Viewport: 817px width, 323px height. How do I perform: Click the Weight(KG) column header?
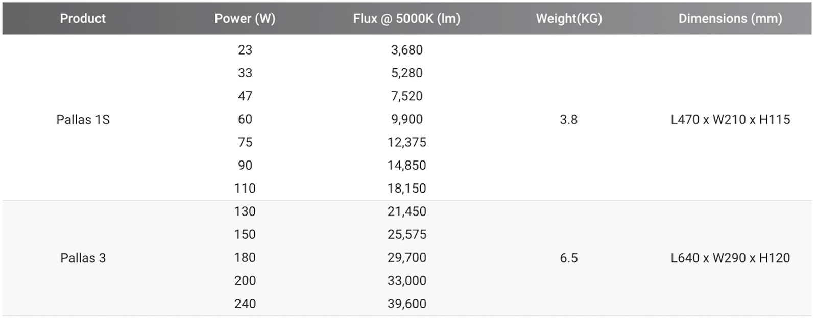coord(569,19)
